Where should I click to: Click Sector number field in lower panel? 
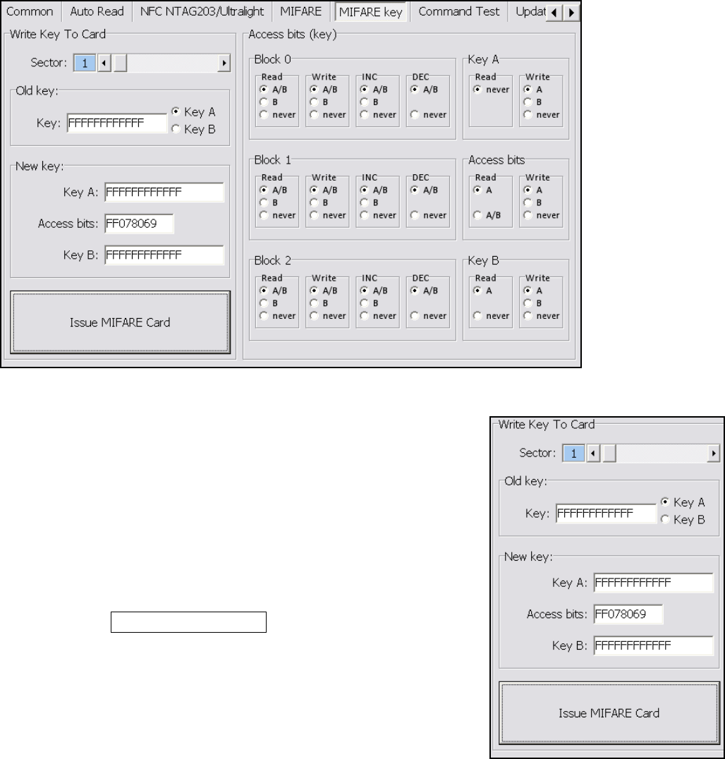pyautogui.click(x=573, y=454)
